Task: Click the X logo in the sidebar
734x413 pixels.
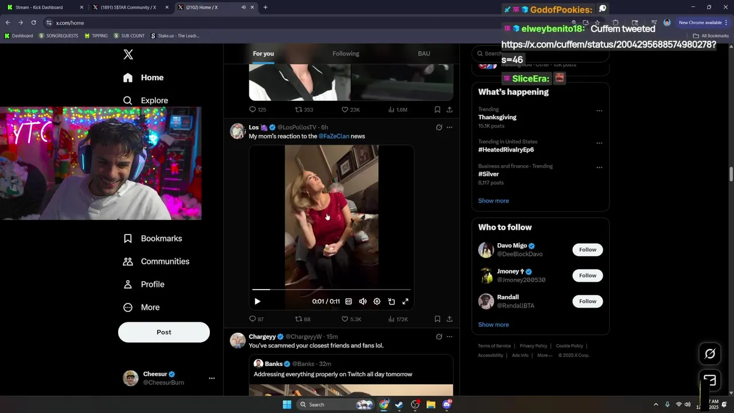Action: pos(128,54)
